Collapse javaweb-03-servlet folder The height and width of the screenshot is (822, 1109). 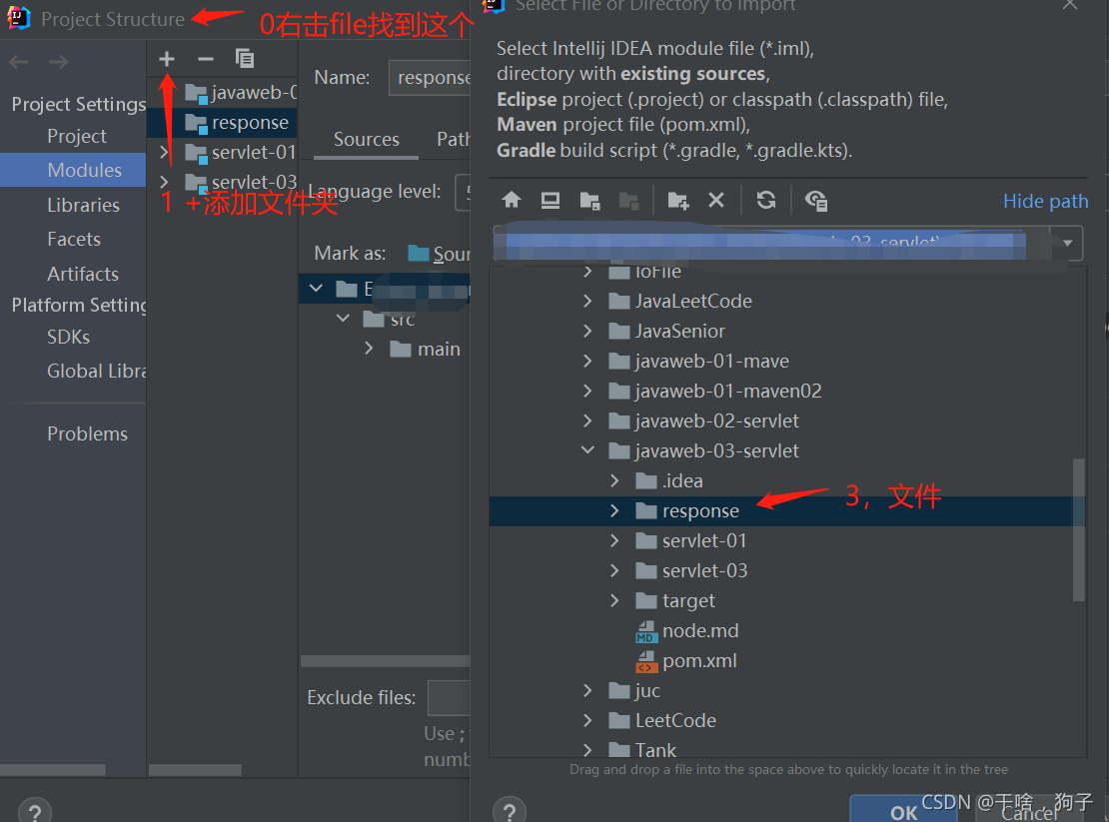tap(587, 450)
